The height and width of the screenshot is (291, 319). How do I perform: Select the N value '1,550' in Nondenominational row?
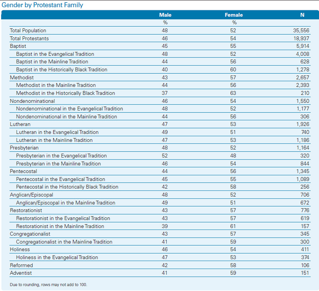tap(303, 101)
